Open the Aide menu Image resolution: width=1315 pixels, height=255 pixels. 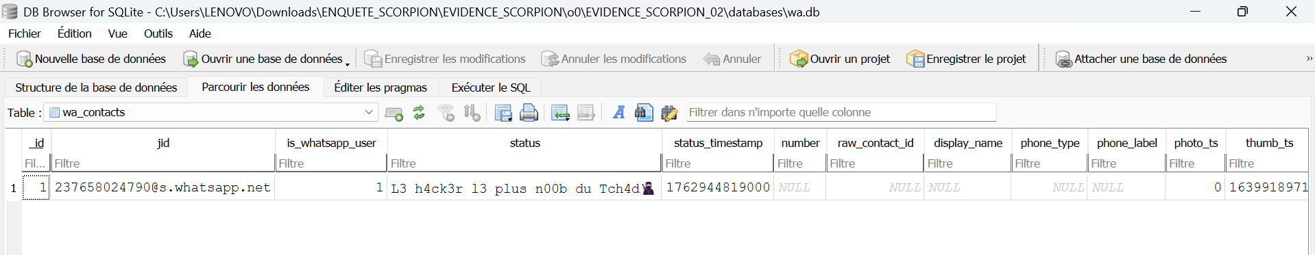(x=200, y=33)
